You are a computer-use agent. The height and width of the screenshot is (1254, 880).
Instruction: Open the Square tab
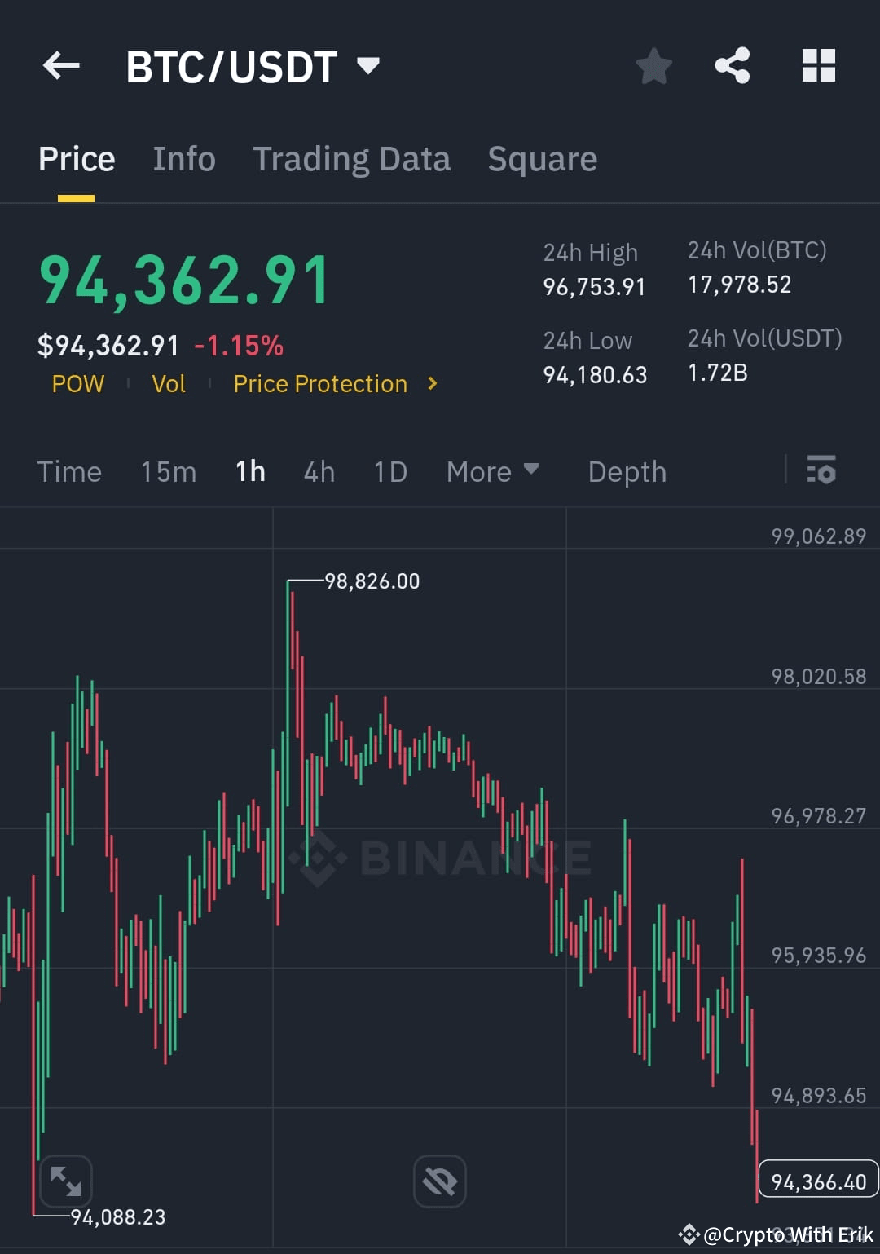pos(542,158)
